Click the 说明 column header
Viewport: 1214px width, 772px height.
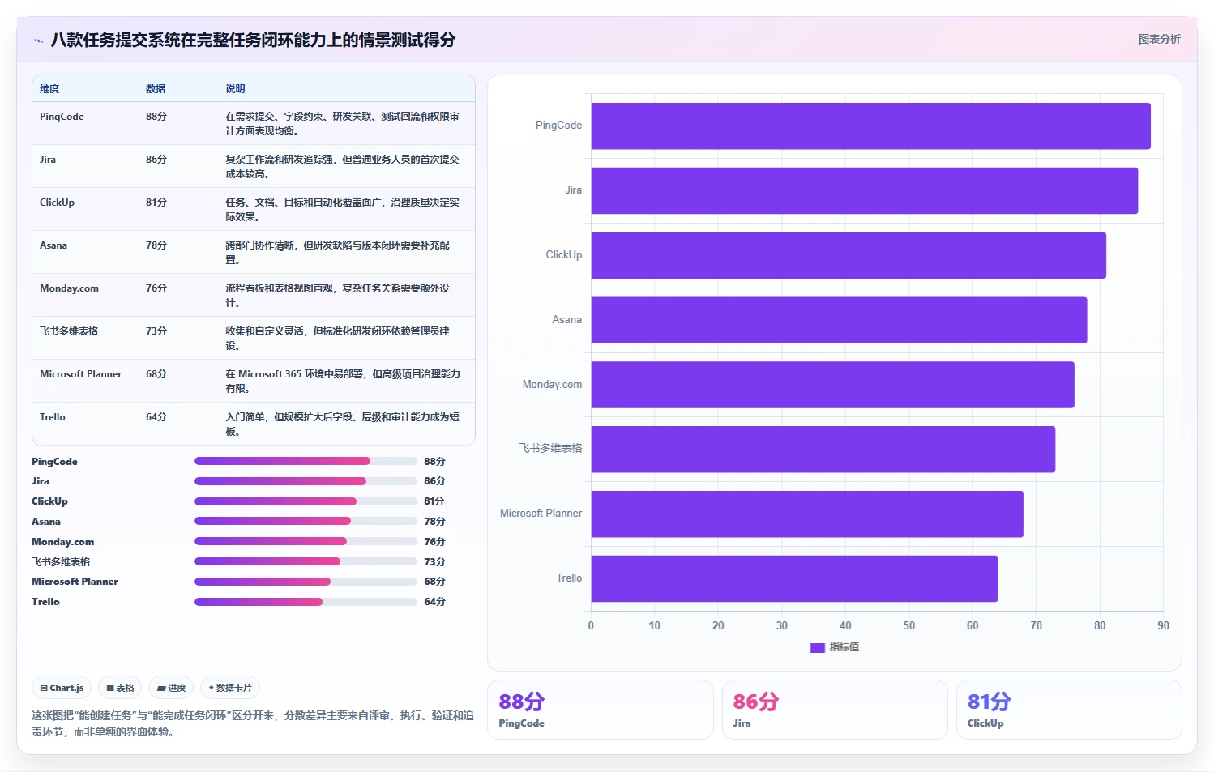235,89
